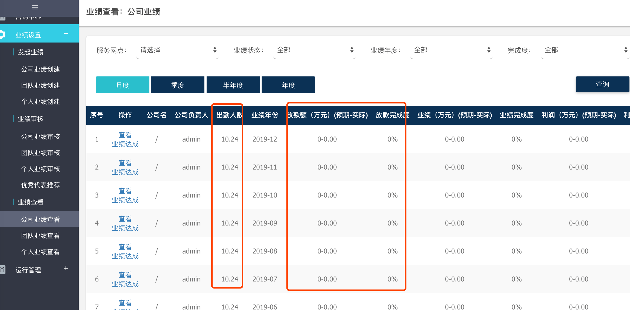Screen dimensions: 630x310
Task: Click the 查询 search button
Action: click(602, 84)
